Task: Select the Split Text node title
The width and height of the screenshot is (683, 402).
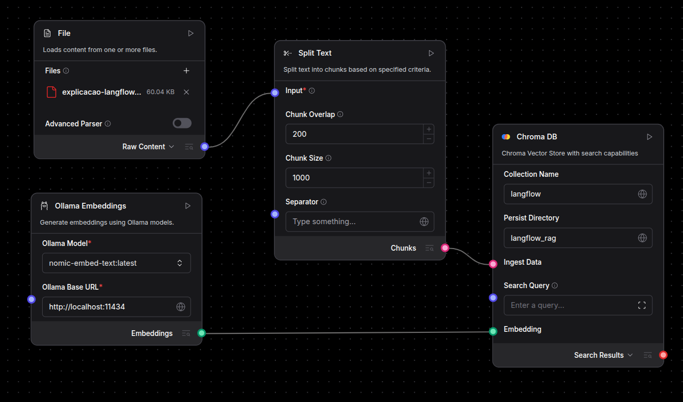Action: pyautogui.click(x=315, y=53)
